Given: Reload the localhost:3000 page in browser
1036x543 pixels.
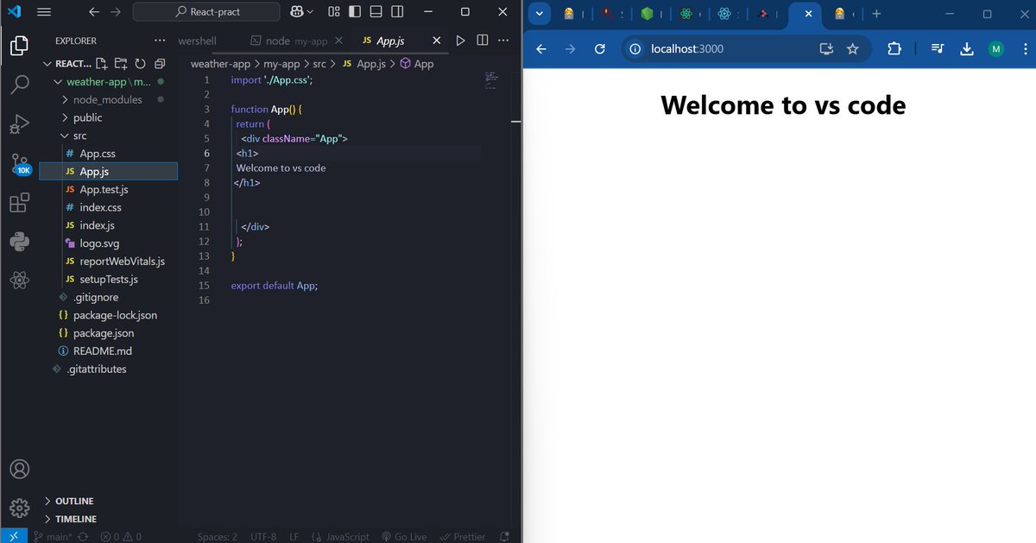Looking at the screenshot, I should pyautogui.click(x=600, y=49).
